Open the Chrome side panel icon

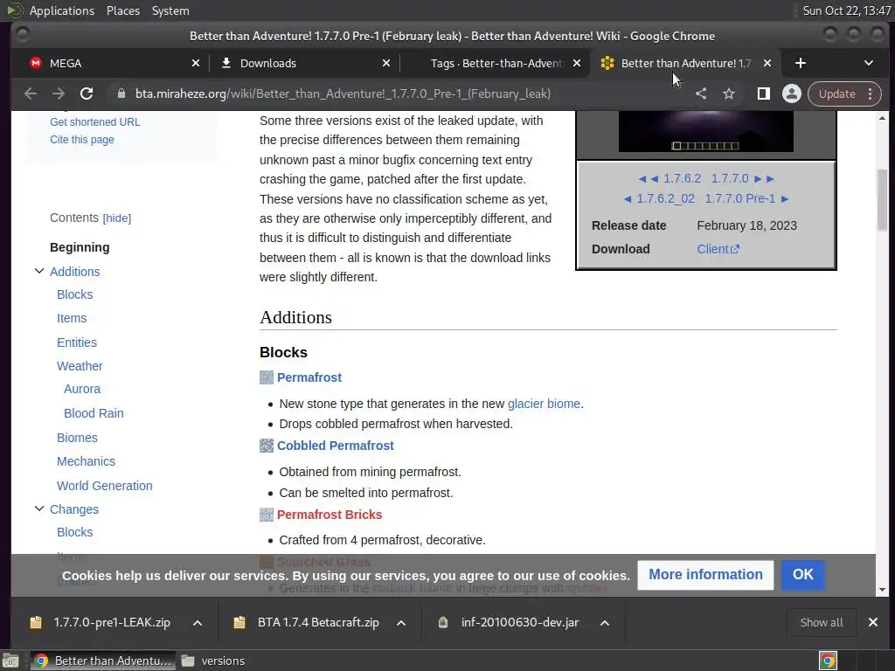tap(763, 93)
